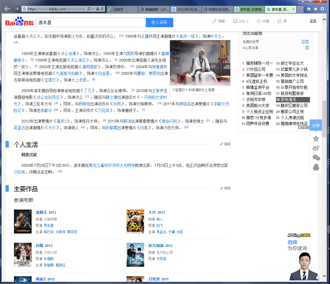This screenshot has height=284, width=330.
Task: Open the 刀见笑 title link
Action: 154,279
